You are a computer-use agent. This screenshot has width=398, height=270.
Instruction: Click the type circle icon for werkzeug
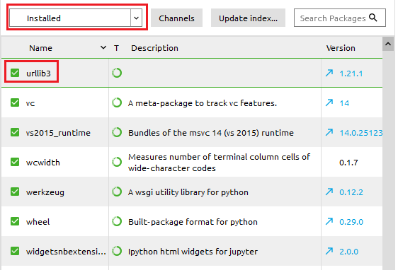pos(117,192)
